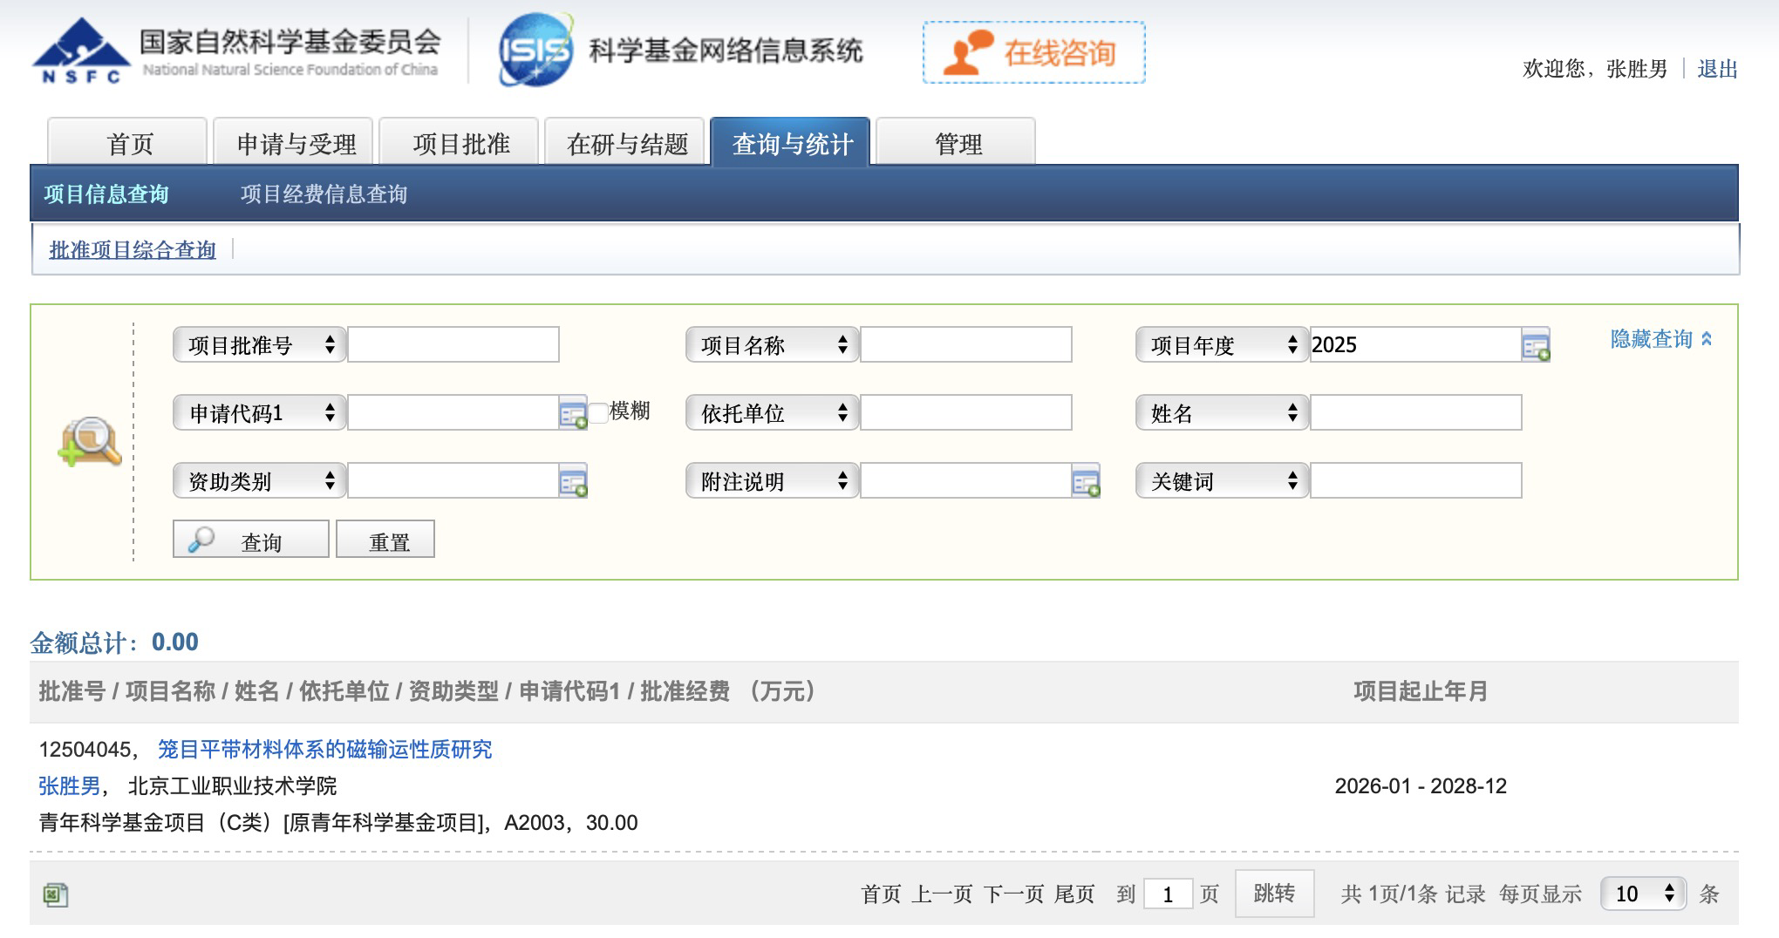This screenshot has height=938, width=1779.
Task: Open the 关键词 field selector dropdown
Action: click(1222, 481)
